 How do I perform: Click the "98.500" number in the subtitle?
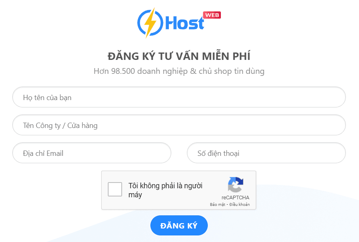point(123,71)
